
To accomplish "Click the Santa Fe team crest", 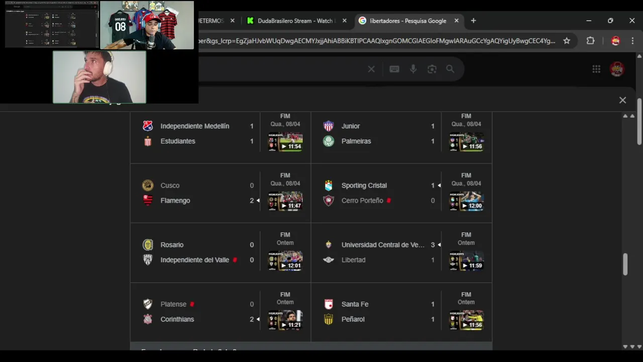I will click(x=329, y=304).
